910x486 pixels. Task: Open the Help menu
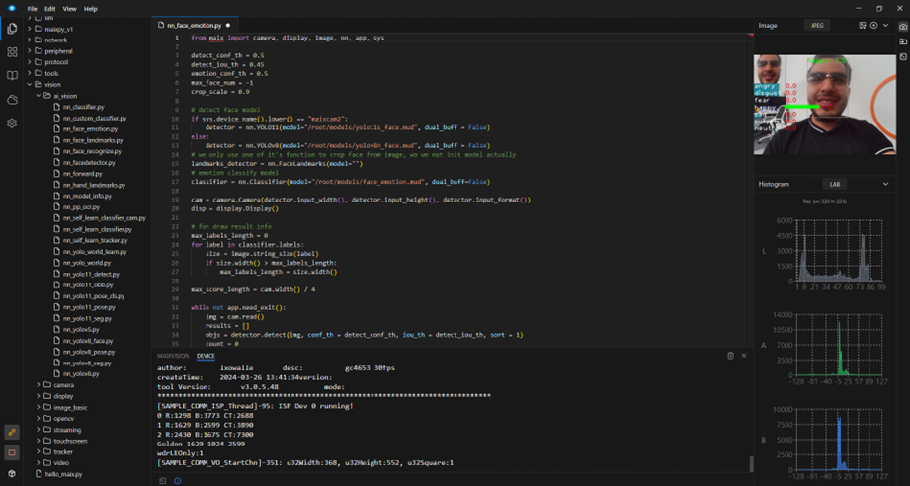91,9
